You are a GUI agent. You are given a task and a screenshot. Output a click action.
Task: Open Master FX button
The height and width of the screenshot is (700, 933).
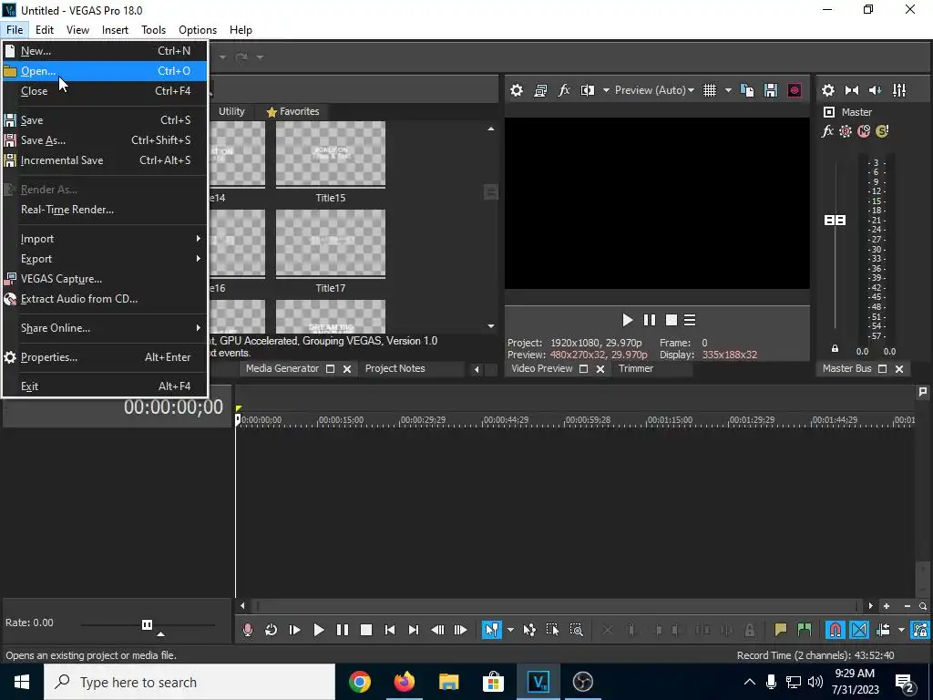tap(827, 131)
